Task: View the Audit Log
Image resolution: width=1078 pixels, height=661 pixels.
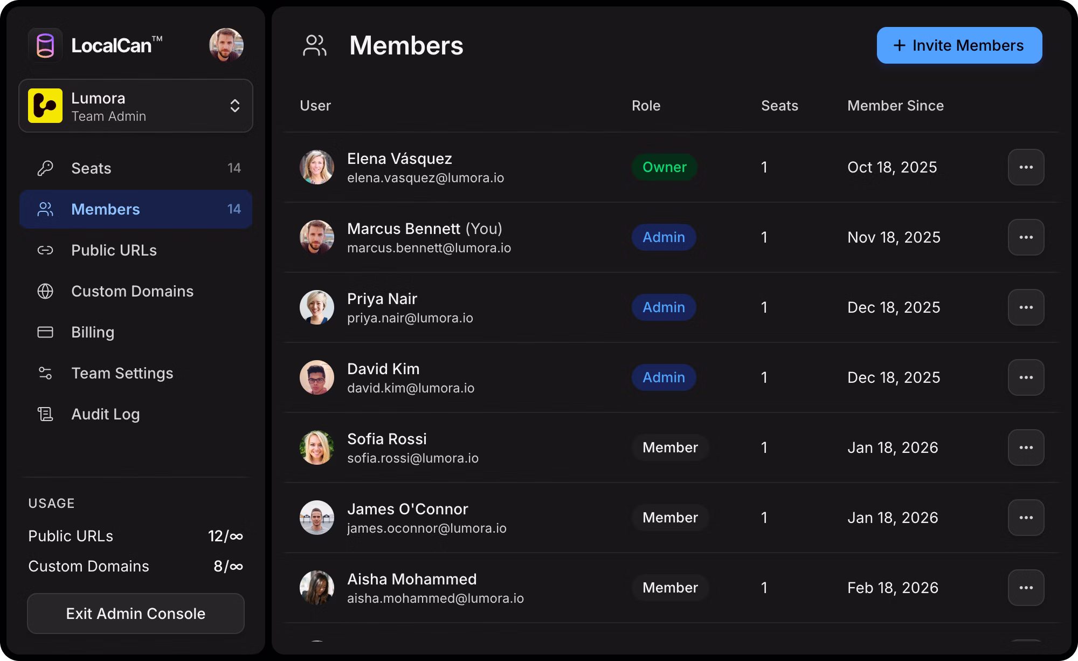Action: [136, 414]
